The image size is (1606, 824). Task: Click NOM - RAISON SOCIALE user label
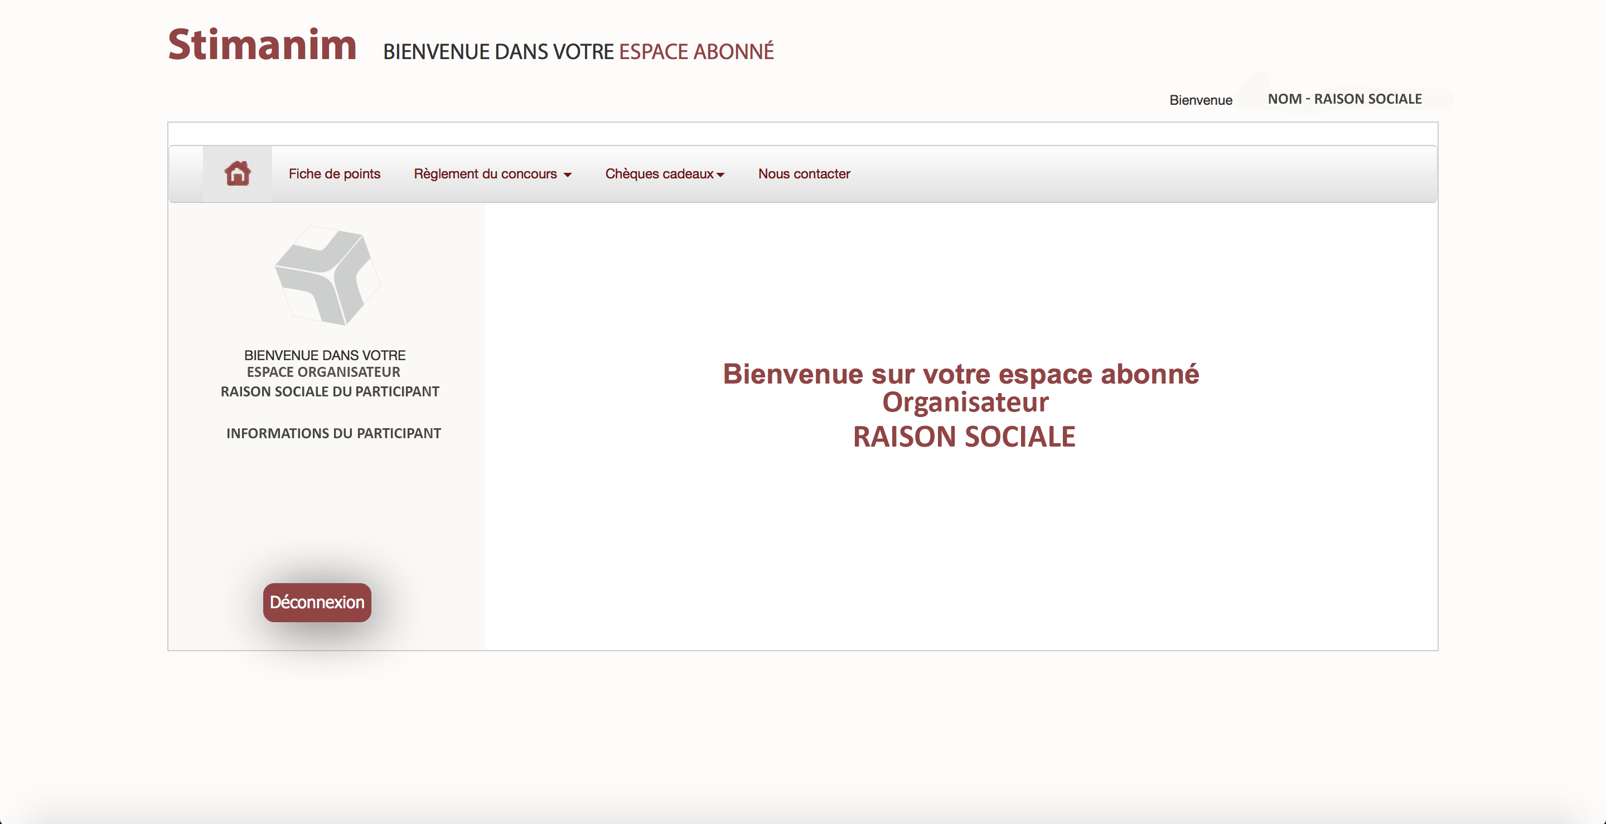[1344, 99]
